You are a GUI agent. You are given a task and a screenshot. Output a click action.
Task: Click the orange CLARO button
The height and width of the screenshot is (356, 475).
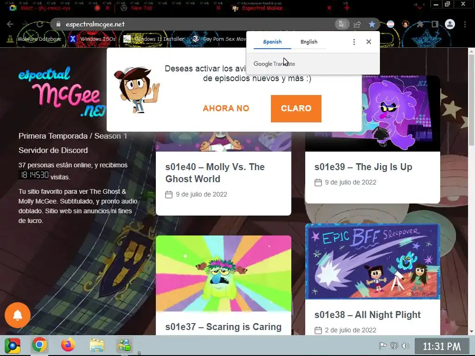point(296,108)
